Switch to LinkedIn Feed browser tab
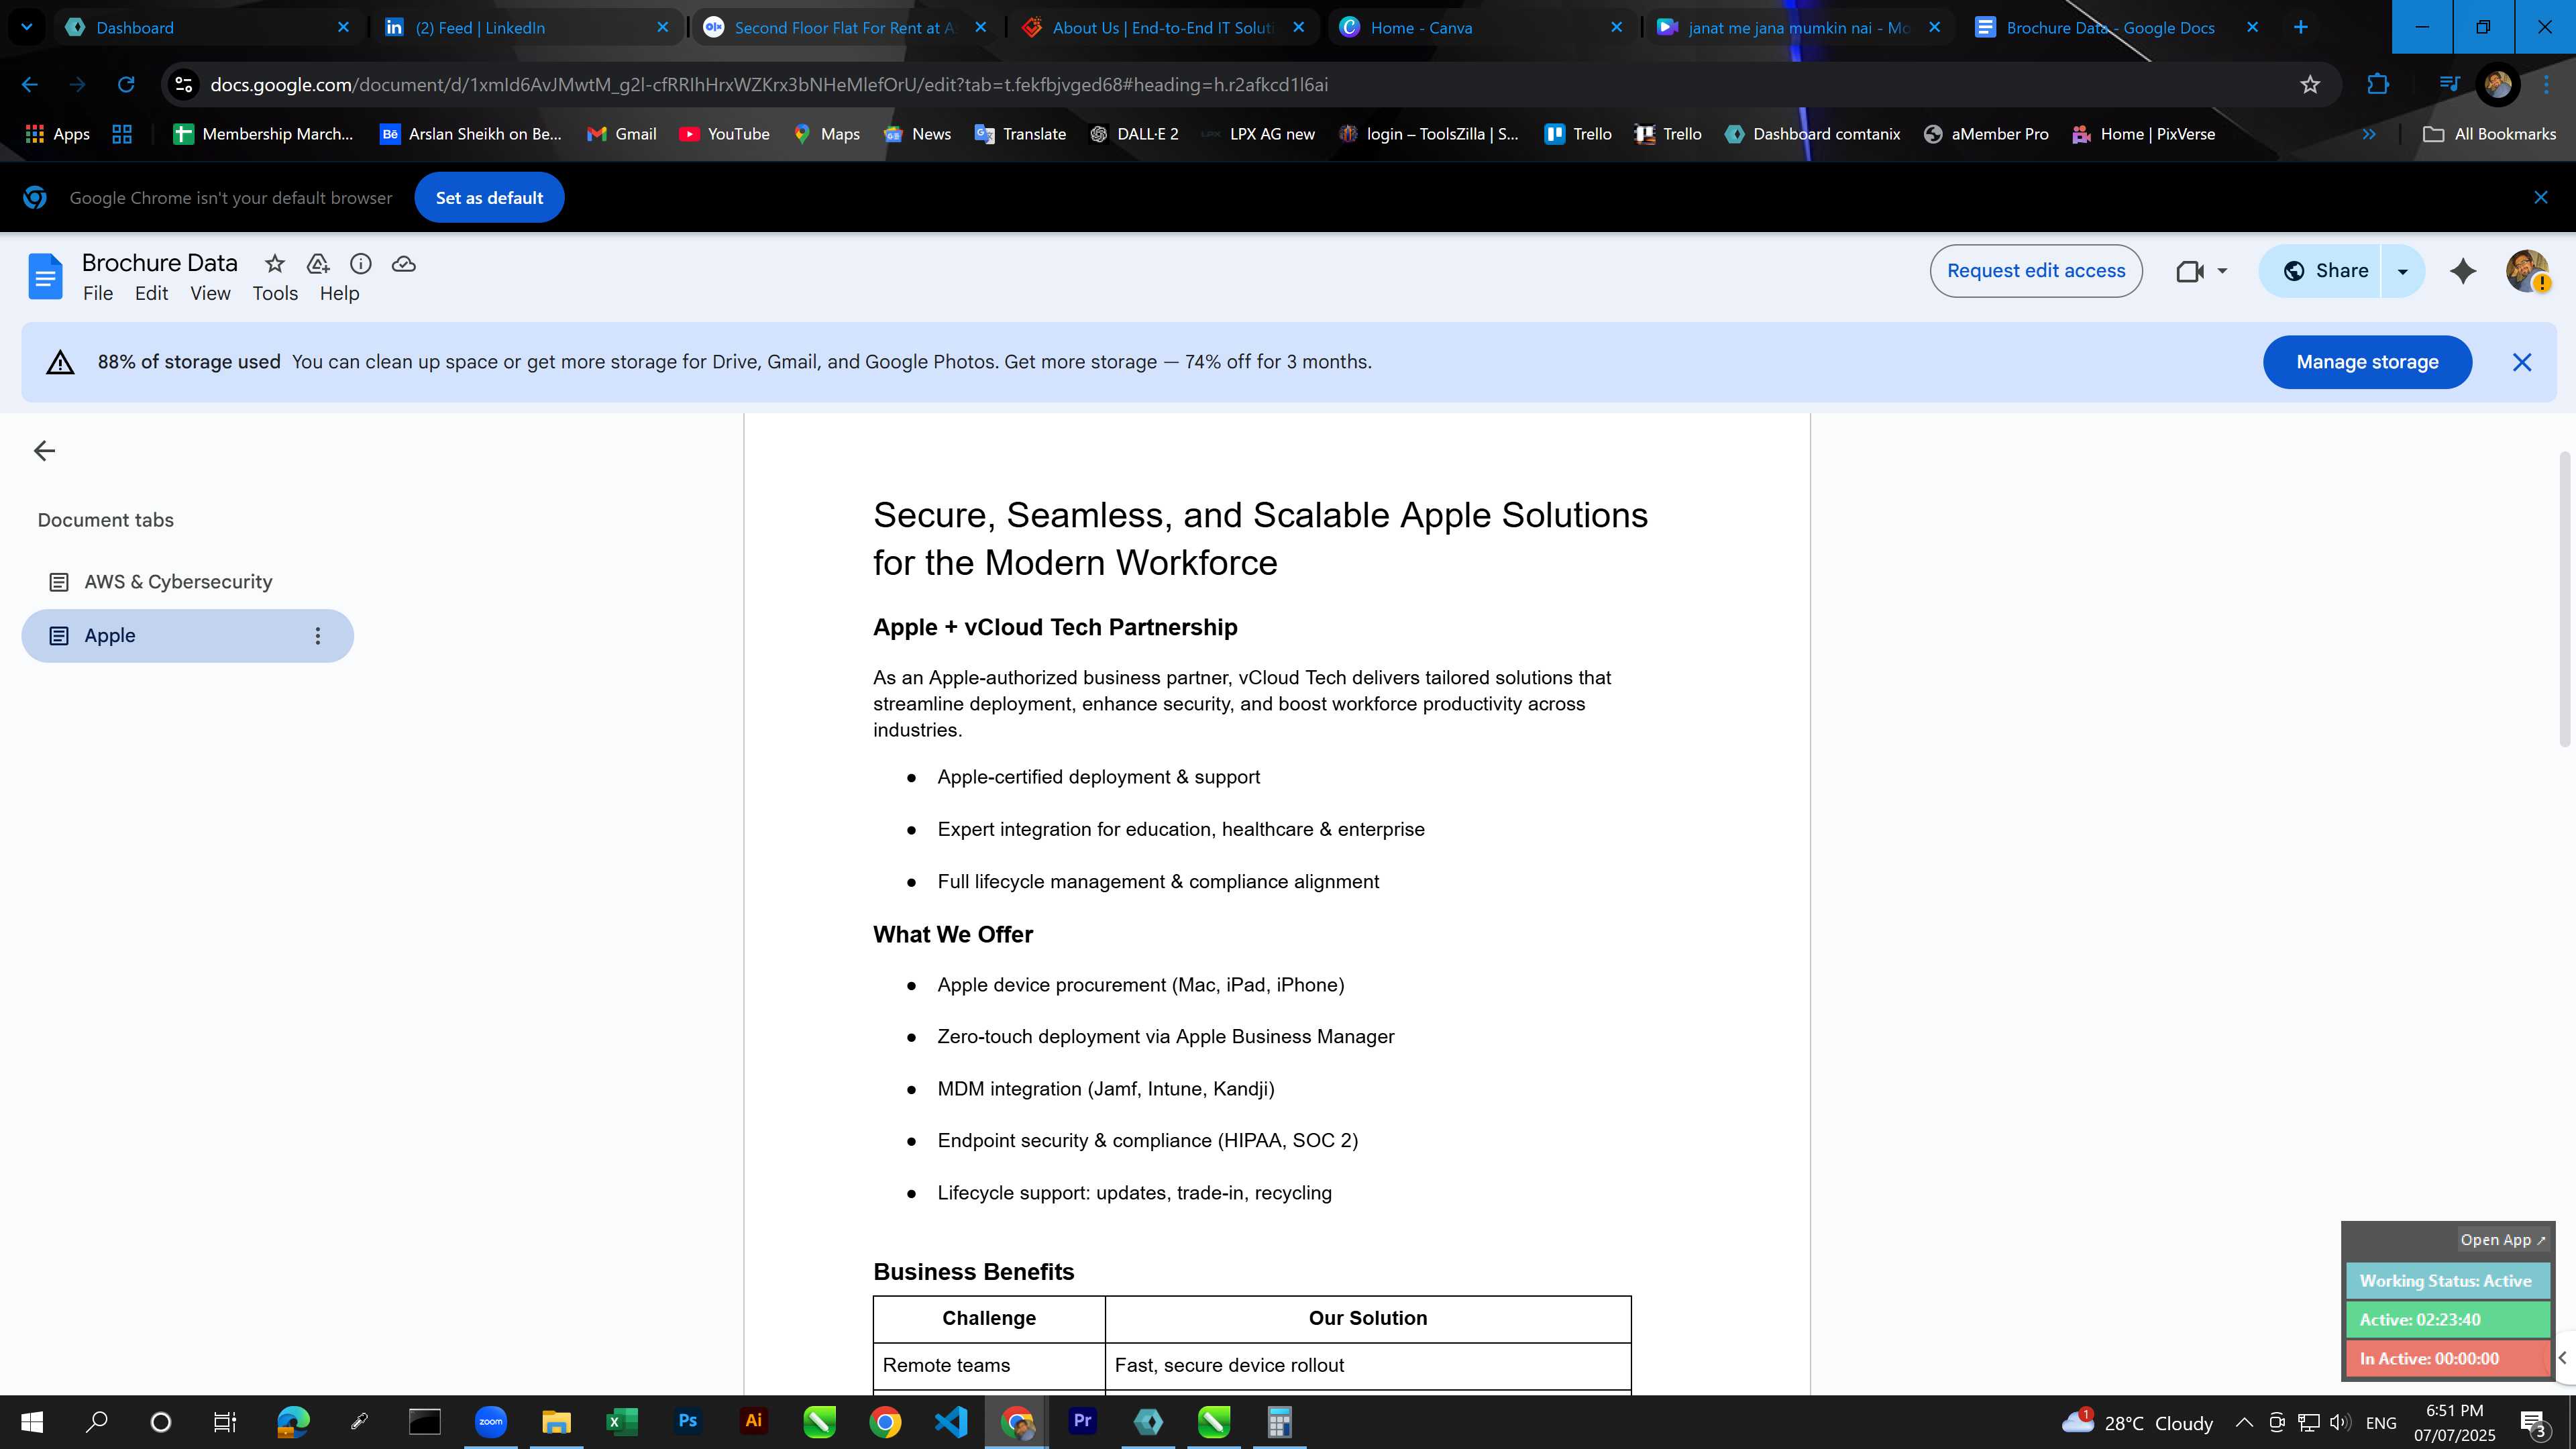 [527, 27]
